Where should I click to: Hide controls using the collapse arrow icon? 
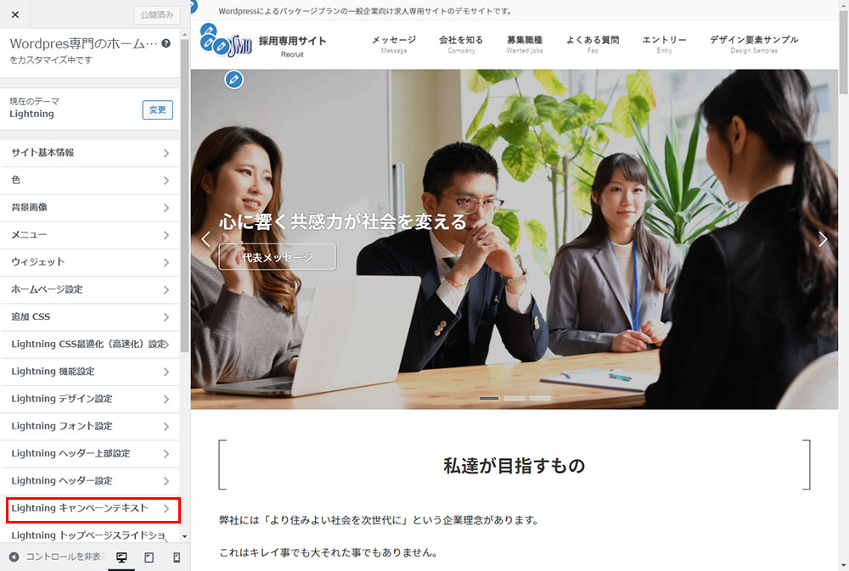[x=14, y=557]
